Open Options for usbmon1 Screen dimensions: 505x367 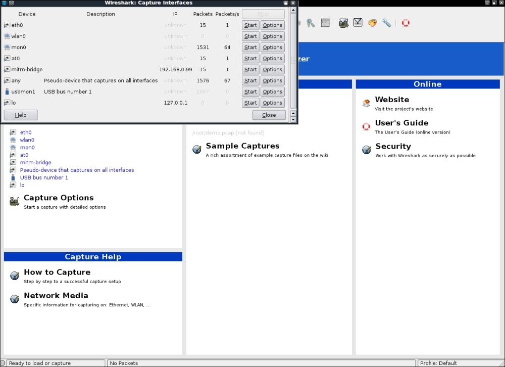273,91
